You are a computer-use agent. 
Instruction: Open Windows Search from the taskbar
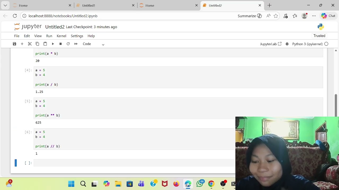[x=83, y=184]
